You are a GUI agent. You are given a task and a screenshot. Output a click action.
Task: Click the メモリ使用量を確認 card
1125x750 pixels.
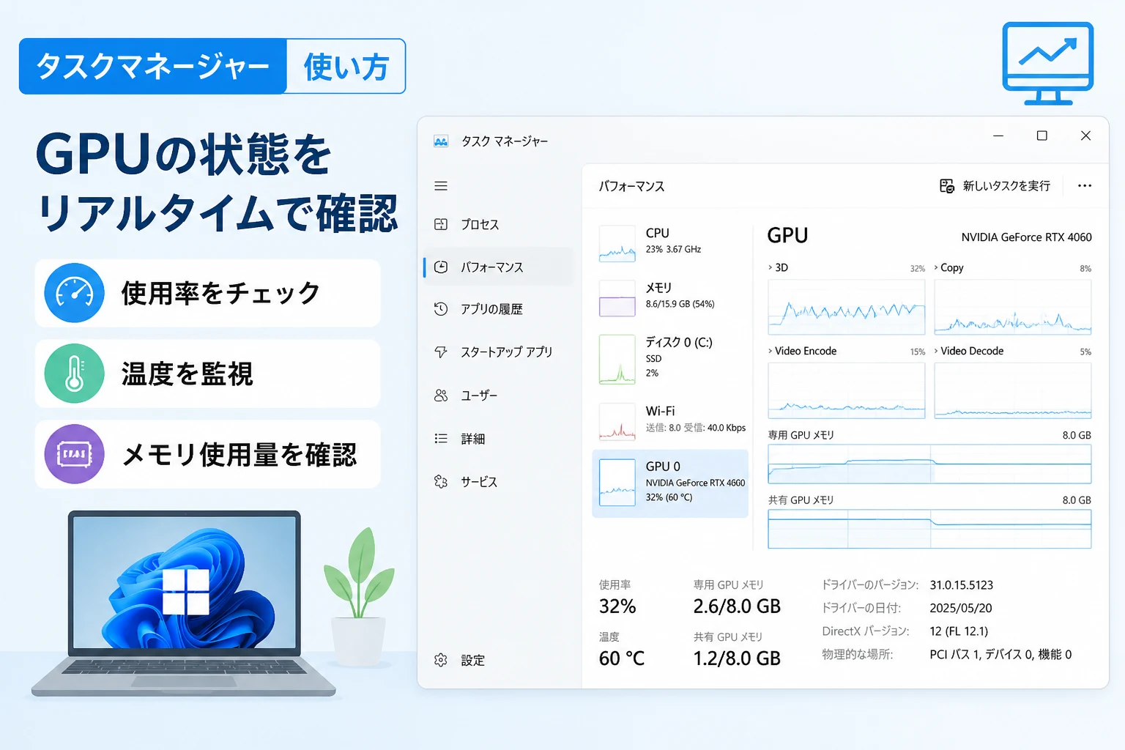[x=207, y=454]
